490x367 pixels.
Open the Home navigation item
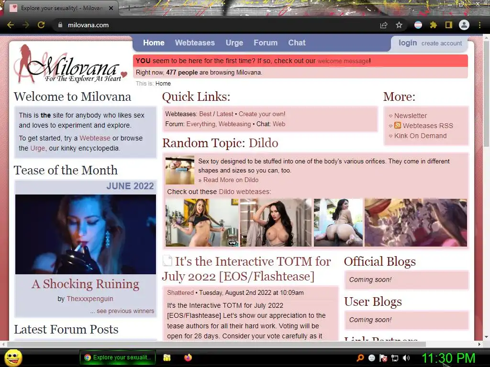pos(154,43)
